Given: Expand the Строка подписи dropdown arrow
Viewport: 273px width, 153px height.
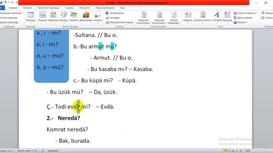Looking at the screenshot, I should (257, 13).
